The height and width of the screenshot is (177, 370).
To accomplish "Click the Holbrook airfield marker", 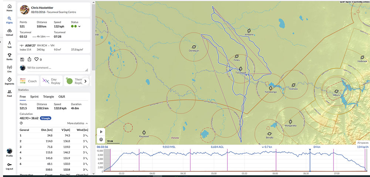I will coord(362,57).
